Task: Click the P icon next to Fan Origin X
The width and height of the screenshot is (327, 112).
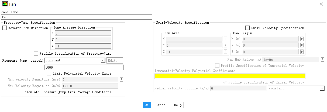Action: pyautogui.click(x=302, y=39)
